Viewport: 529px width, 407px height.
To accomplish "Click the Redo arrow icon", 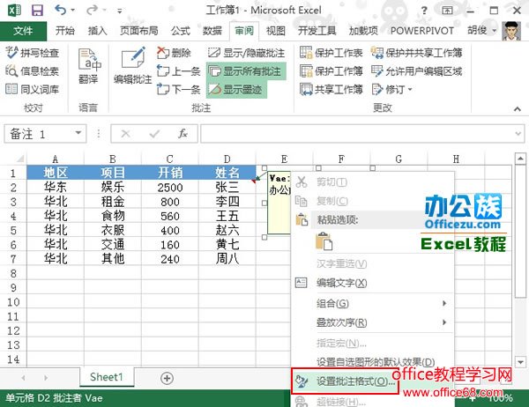I will coord(92,10).
